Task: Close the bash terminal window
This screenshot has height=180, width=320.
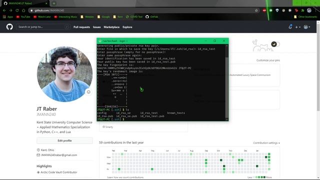Action: pos(223,41)
